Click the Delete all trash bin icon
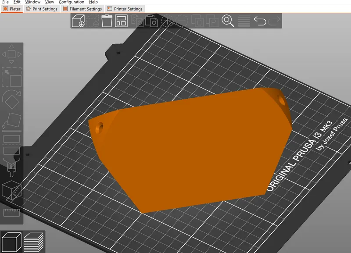This screenshot has width=351, height=253. [x=107, y=21]
